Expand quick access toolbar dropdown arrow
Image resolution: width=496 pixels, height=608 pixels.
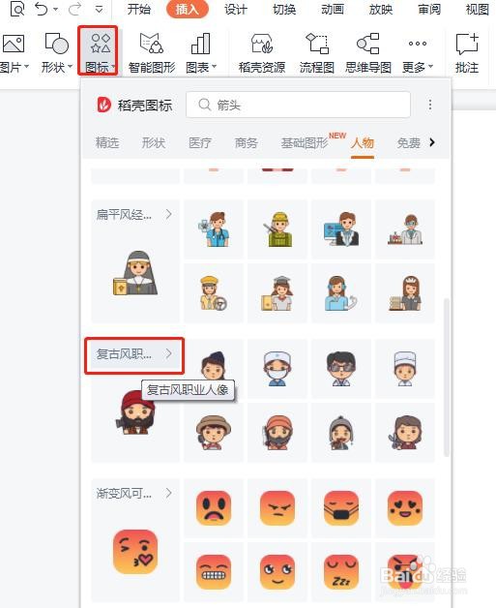pos(100,10)
